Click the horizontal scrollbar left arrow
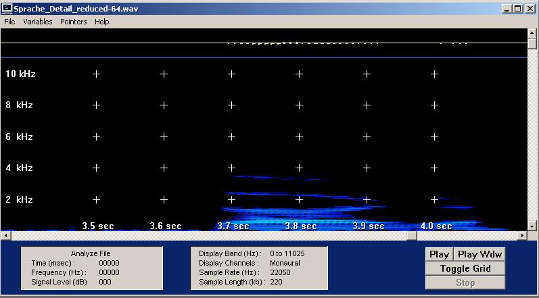 [x=5, y=236]
